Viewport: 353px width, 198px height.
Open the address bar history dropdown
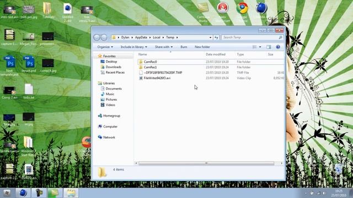[210, 37]
